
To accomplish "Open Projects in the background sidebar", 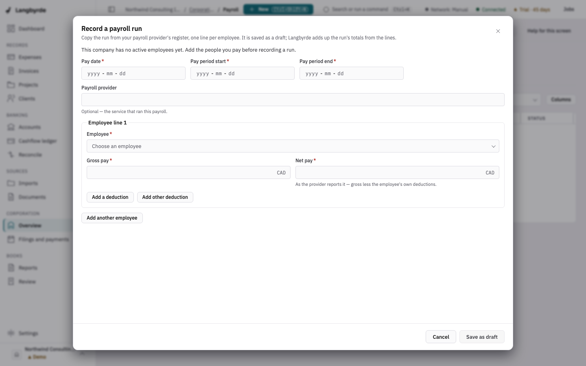I will 37,85.
